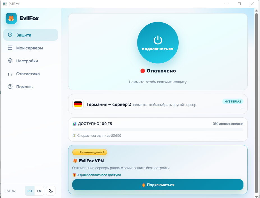260x198 pixels.
Task: Click the EvilFox label in sidebar footer
Action: pos(10,191)
